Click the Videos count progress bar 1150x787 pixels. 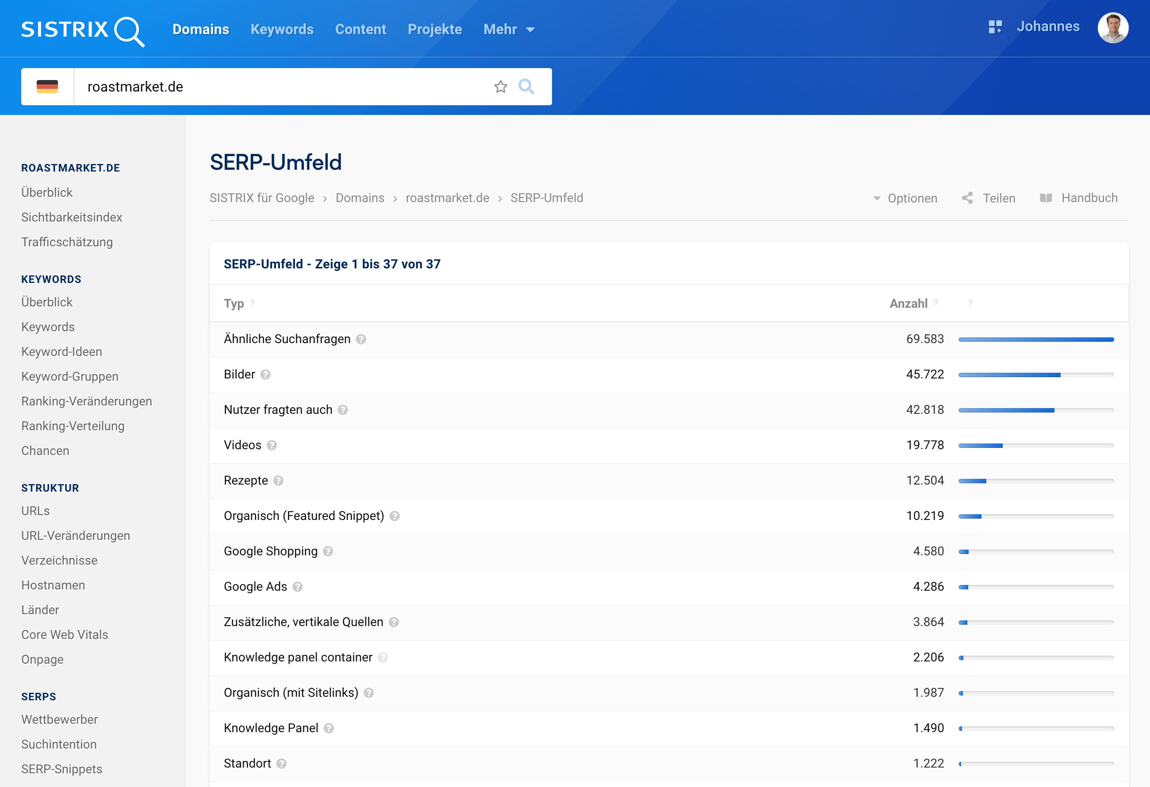1036,446
